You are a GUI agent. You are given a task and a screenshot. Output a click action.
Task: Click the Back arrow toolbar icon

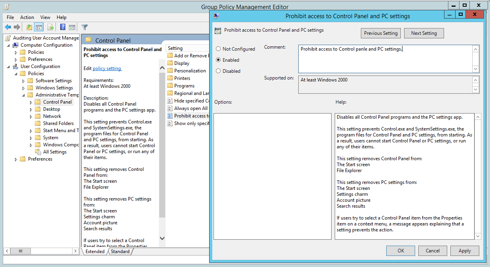(x=8, y=27)
